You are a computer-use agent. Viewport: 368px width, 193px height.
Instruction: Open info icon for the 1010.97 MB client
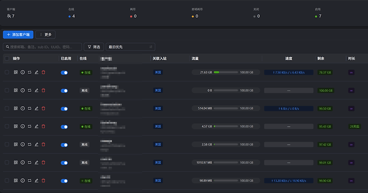click(x=22, y=163)
